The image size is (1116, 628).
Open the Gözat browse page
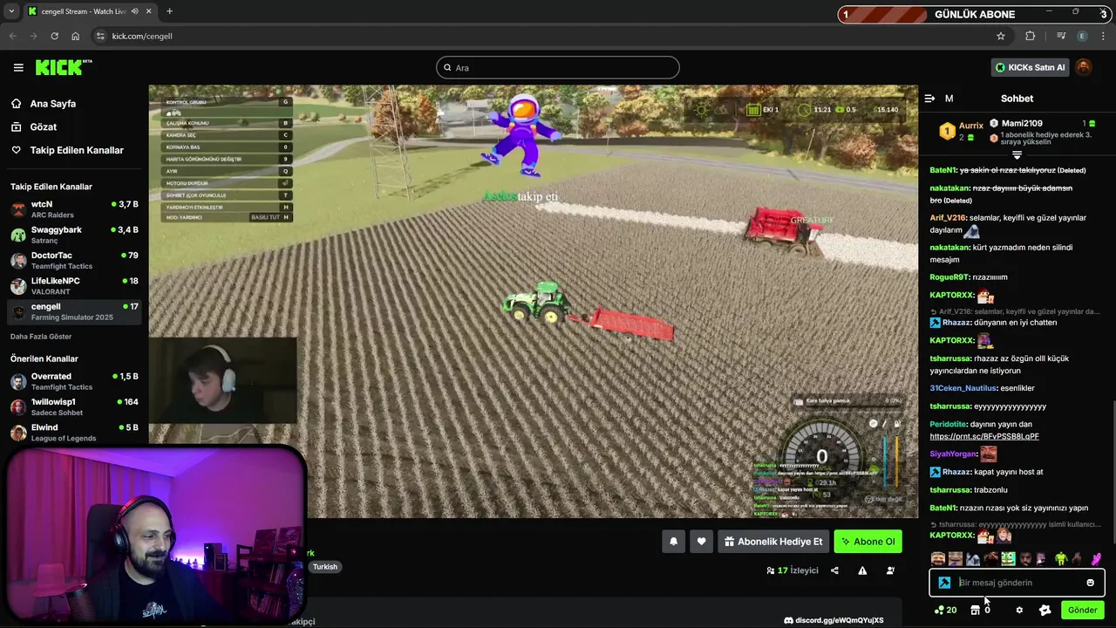tap(43, 127)
